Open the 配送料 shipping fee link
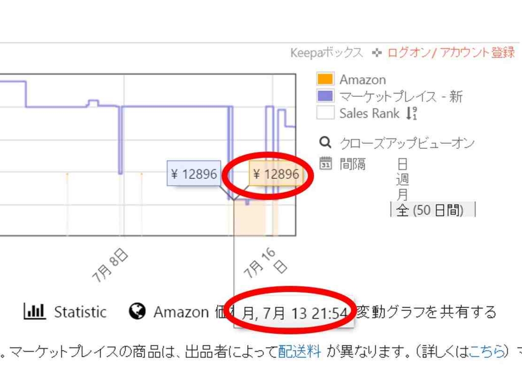This screenshot has width=522, height=392. (300, 351)
